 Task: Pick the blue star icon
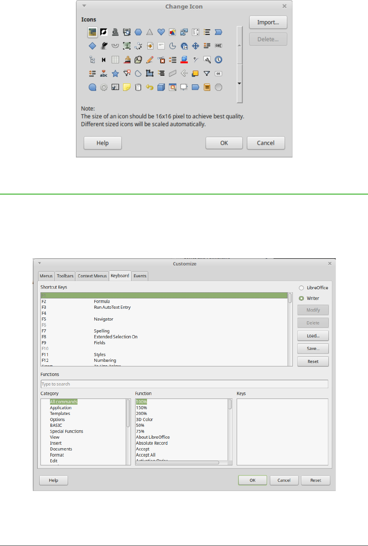pyautogui.click(x=115, y=73)
